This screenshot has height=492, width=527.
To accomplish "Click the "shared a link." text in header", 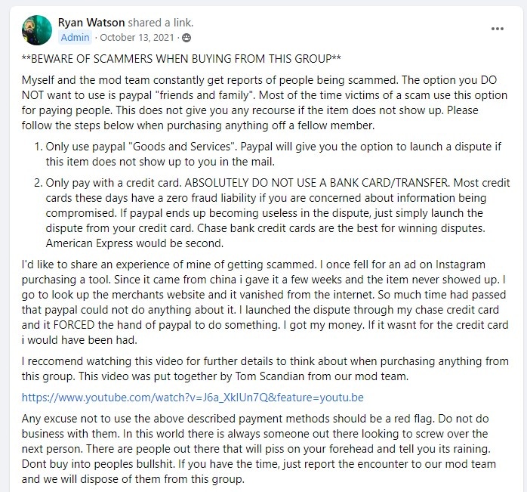I will coord(161,23).
